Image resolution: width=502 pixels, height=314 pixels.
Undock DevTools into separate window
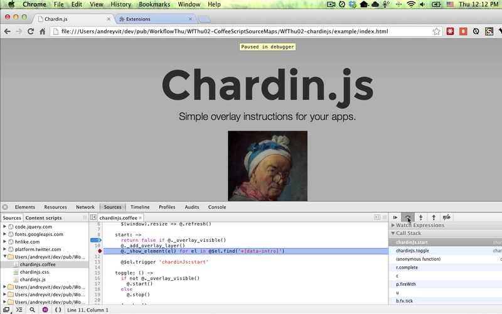point(6,310)
